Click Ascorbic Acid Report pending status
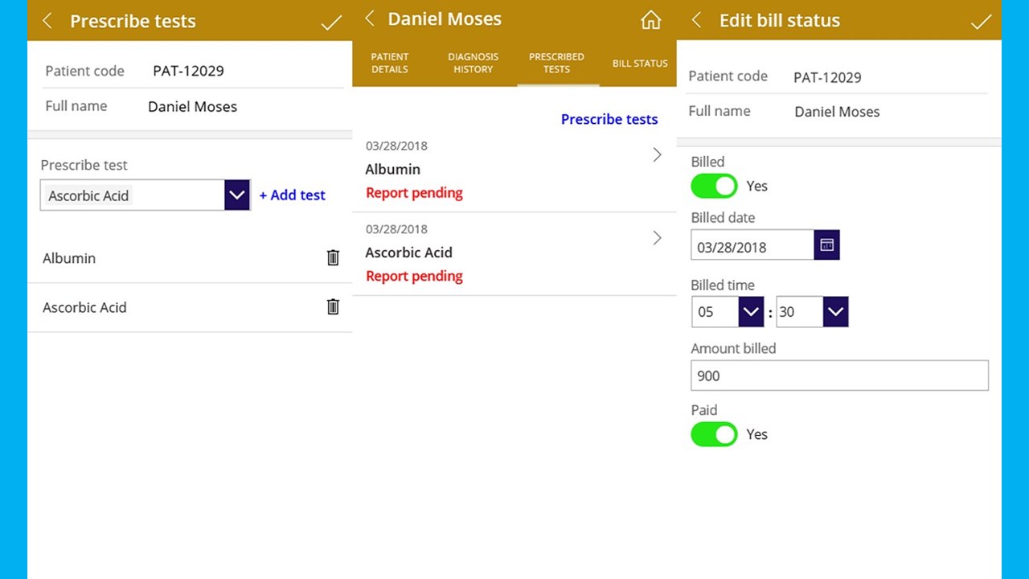 point(414,276)
